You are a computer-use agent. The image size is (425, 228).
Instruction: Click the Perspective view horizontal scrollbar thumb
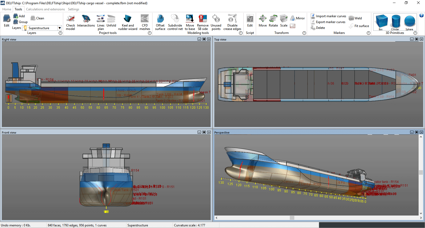pos(292,218)
